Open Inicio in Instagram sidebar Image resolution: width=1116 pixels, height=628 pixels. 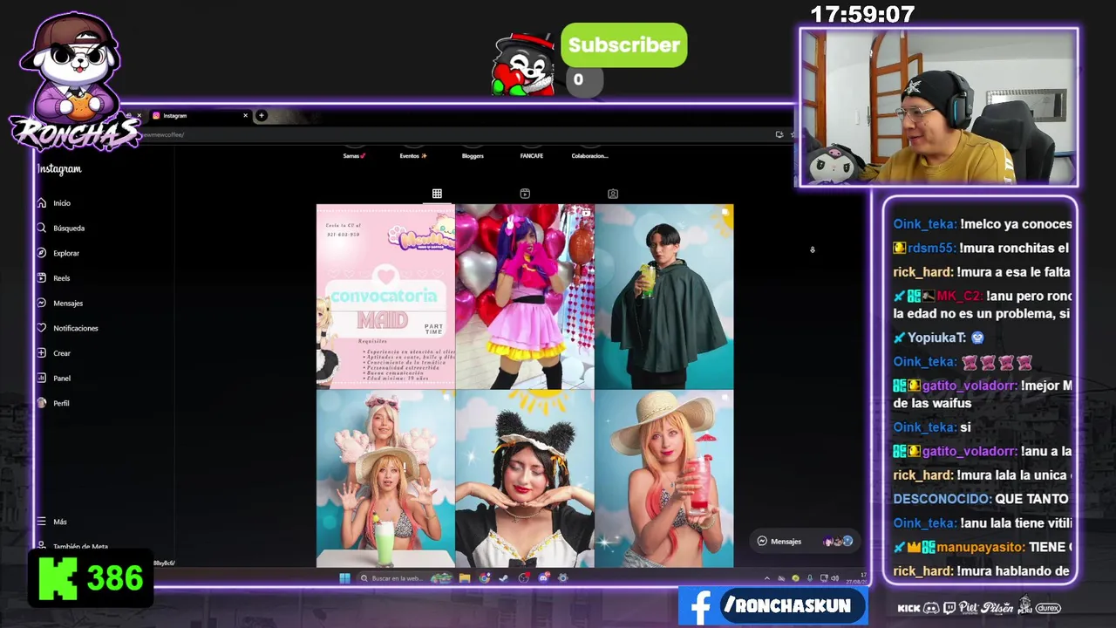(53, 203)
